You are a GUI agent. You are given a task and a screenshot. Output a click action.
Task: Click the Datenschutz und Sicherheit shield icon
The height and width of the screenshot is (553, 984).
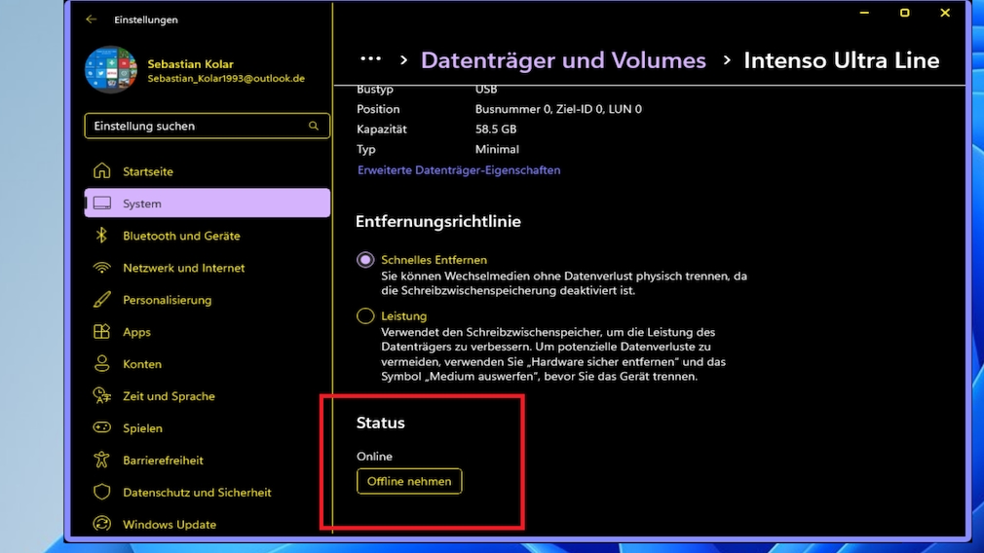101,492
